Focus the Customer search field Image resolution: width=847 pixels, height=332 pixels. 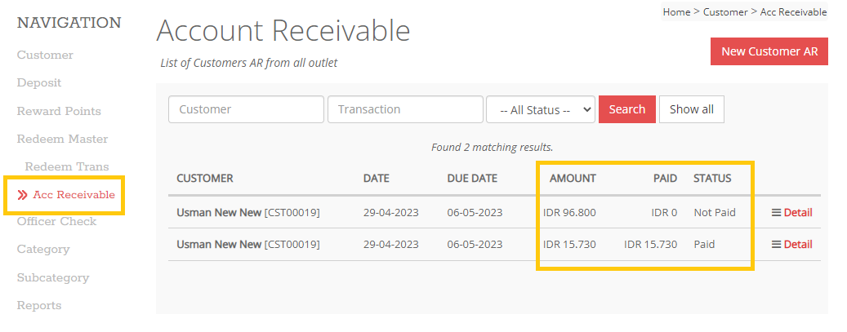[246, 109]
